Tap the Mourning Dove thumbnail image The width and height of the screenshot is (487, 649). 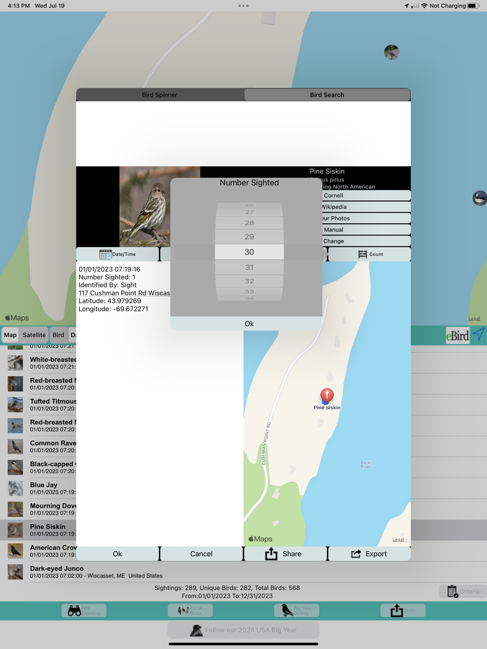point(15,509)
